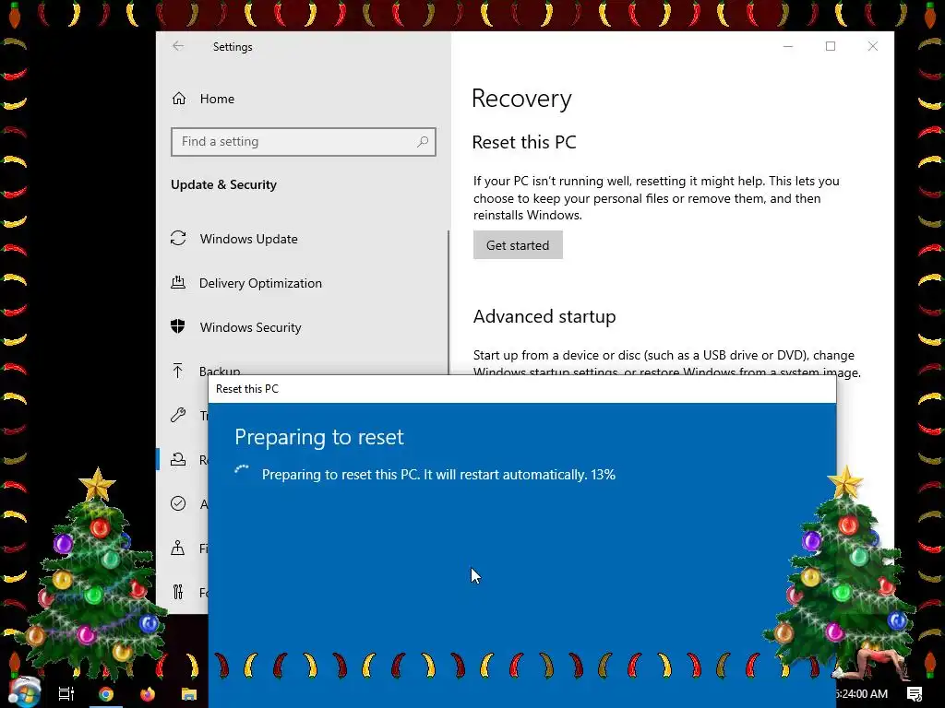Go back with the Settings back arrow

click(178, 46)
